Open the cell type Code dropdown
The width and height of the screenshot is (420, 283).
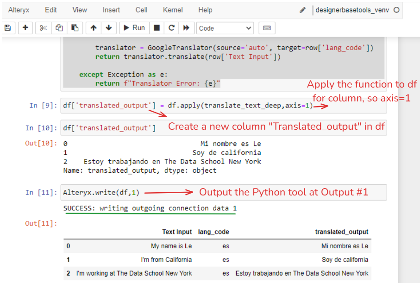tap(225, 28)
